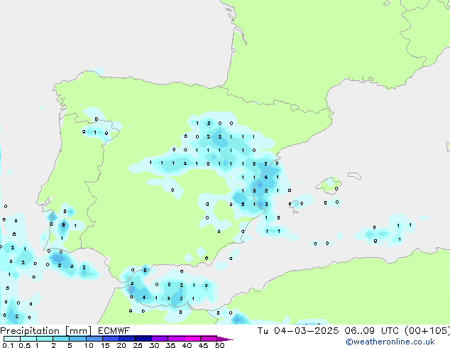
Task: Click the legend tick label "15"
Action: coord(105,345)
